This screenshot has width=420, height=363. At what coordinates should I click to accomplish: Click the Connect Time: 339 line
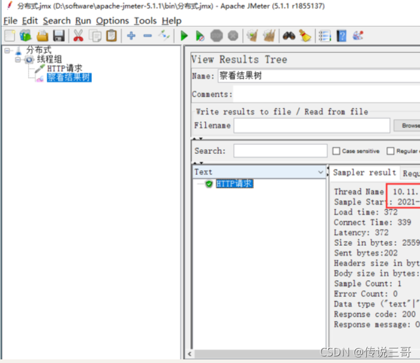tap(373, 222)
